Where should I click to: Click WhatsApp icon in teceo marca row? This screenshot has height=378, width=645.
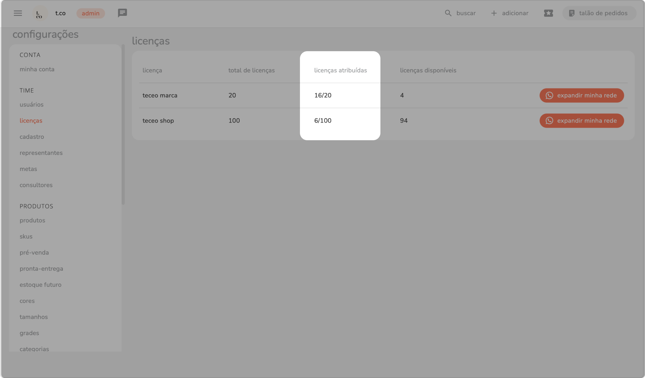pyautogui.click(x=549, y=95)
